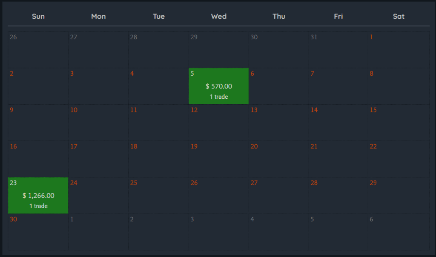Image resolution: width=436 pixels, height=257 pixels.
Task: Select day 31 of the previous month
Action: [x=338, y=49]
